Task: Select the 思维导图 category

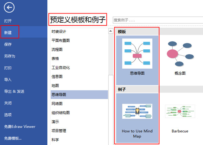Action: pyautogui.click(x=59, y=94)
